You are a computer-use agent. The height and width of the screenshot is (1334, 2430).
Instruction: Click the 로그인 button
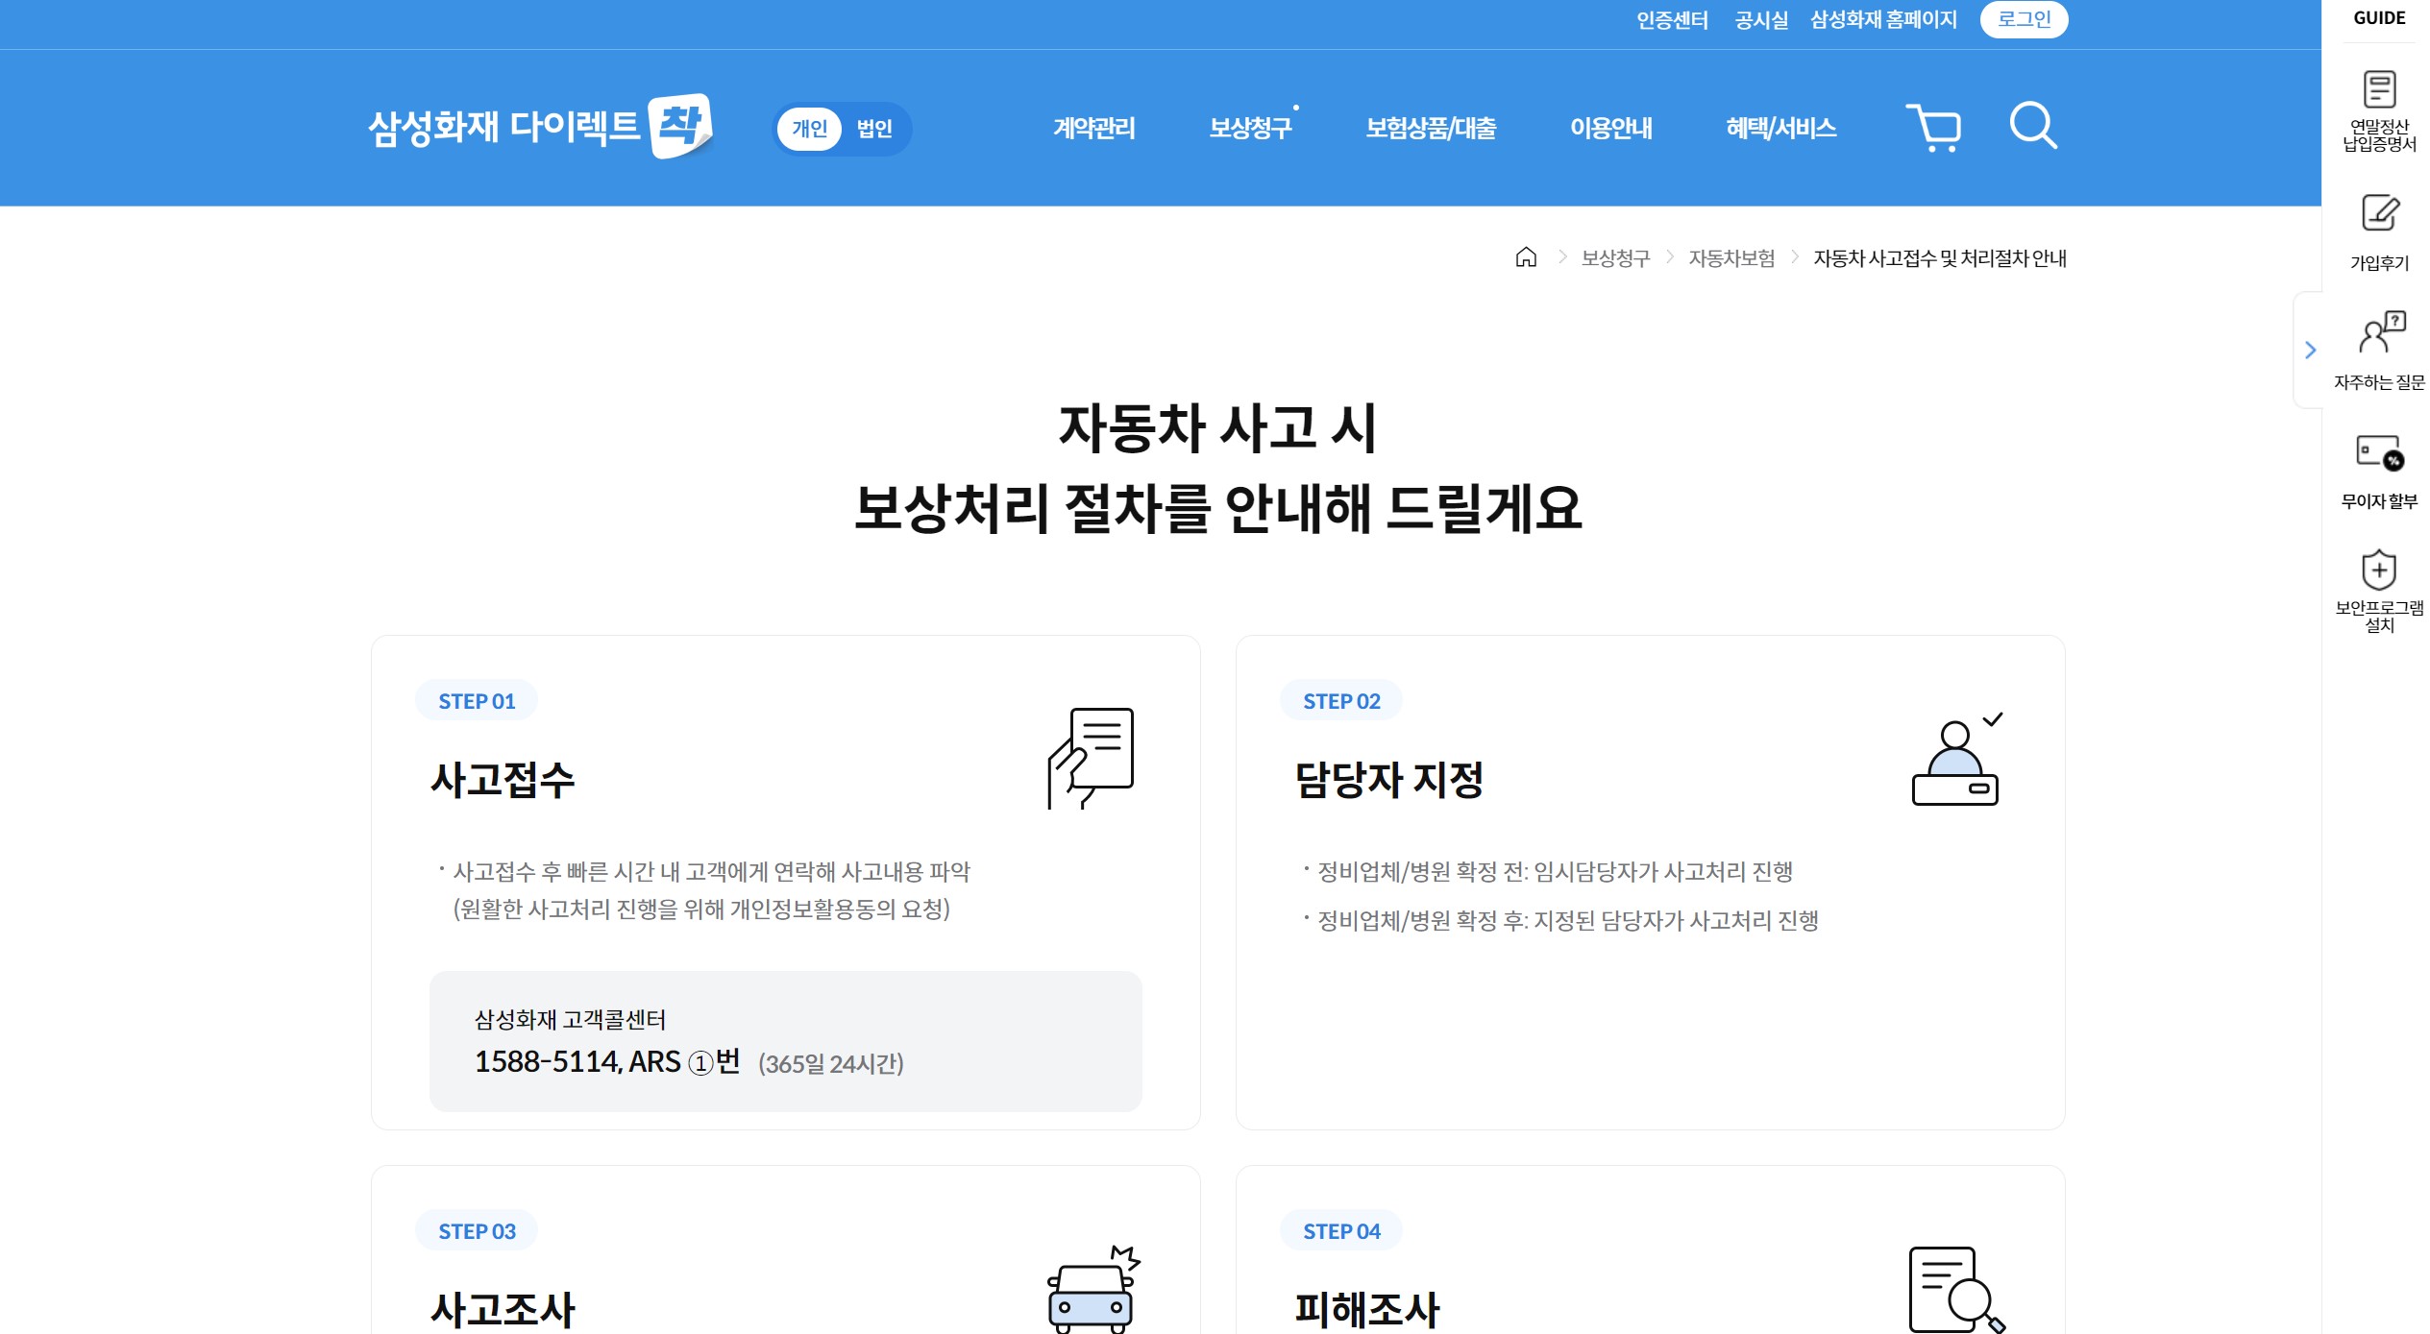(2024, 19)
